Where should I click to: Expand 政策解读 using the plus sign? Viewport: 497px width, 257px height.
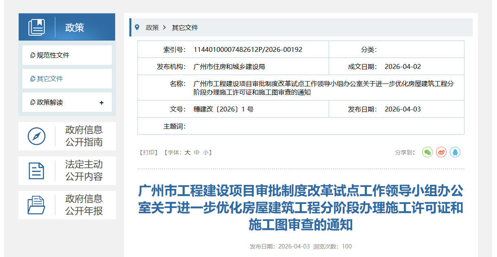point(101,103)
